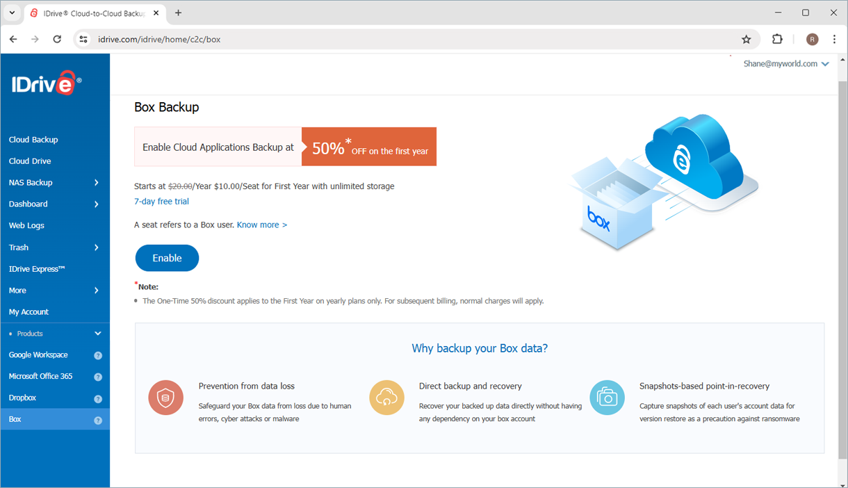Viewport: 848px width, 488px height.
Task: Click the Know more link
Action: pos(262,225)
